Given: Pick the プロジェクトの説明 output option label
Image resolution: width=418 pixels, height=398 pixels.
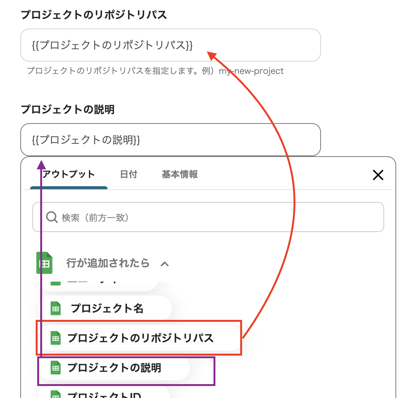Looking at the screenshot, I should 114,368.
